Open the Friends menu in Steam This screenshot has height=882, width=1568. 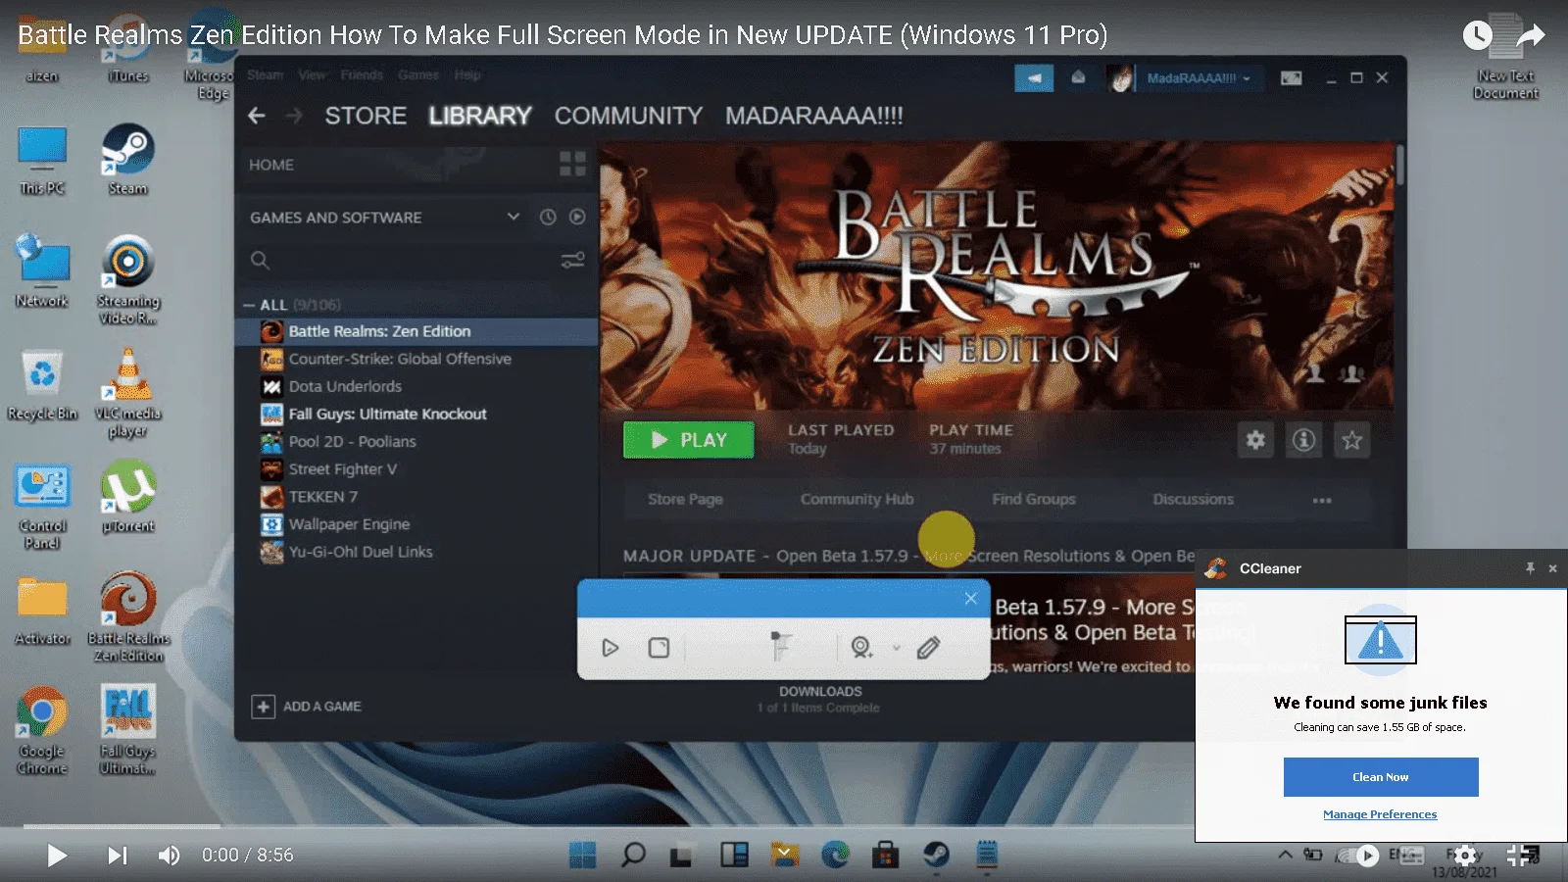click(x=362, y=74)
